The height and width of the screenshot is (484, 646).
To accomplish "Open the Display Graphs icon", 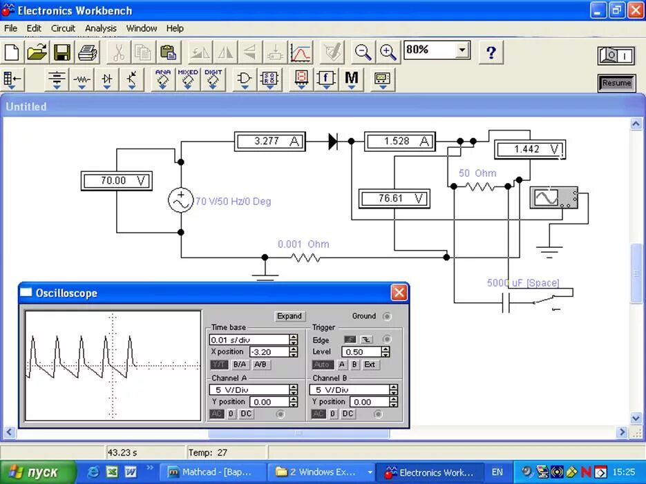I will pos(301,52).
